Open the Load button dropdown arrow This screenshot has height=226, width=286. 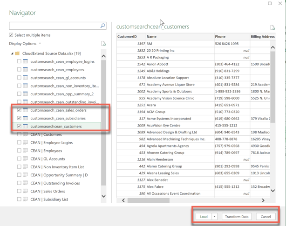coord(214,217)
